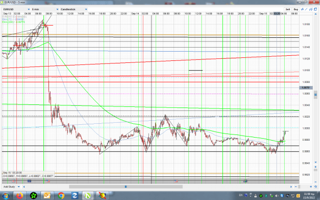Click the US flag event marker near Sep 13 08:00
320x200 pixels.
[48, 181]
